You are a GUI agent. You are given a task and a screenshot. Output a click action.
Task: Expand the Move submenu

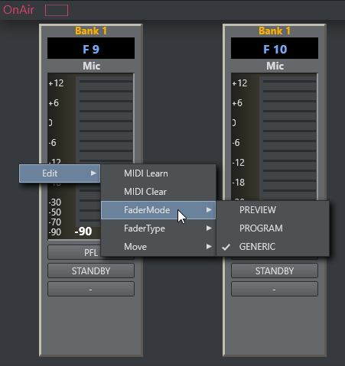pyautogui.click(x=158, y=247)
